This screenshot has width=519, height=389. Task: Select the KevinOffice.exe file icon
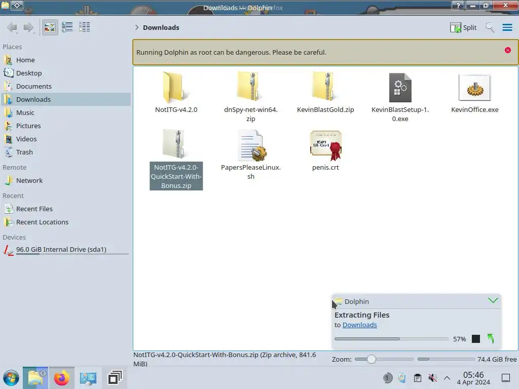474,88
